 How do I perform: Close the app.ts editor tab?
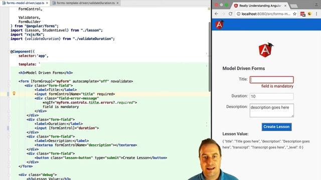coord(47,3)
